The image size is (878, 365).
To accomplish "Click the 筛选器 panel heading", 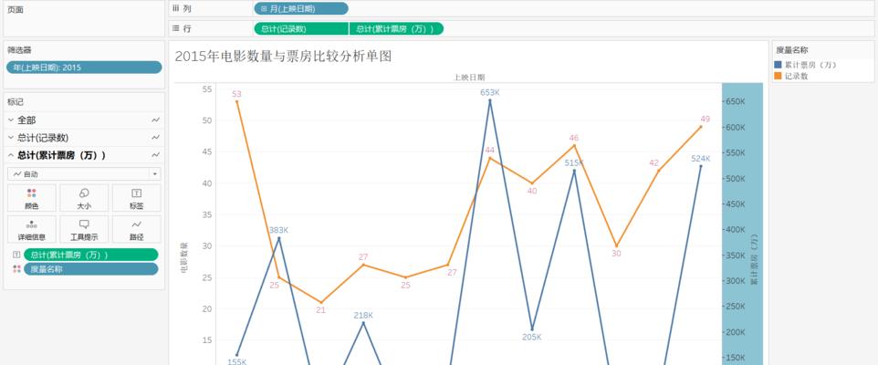I will tap(19, 50).
